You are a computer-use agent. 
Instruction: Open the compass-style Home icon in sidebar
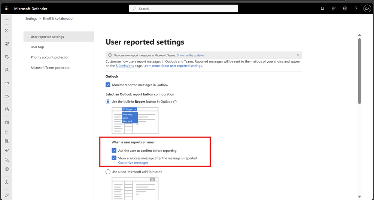click(x=7, y=31)
